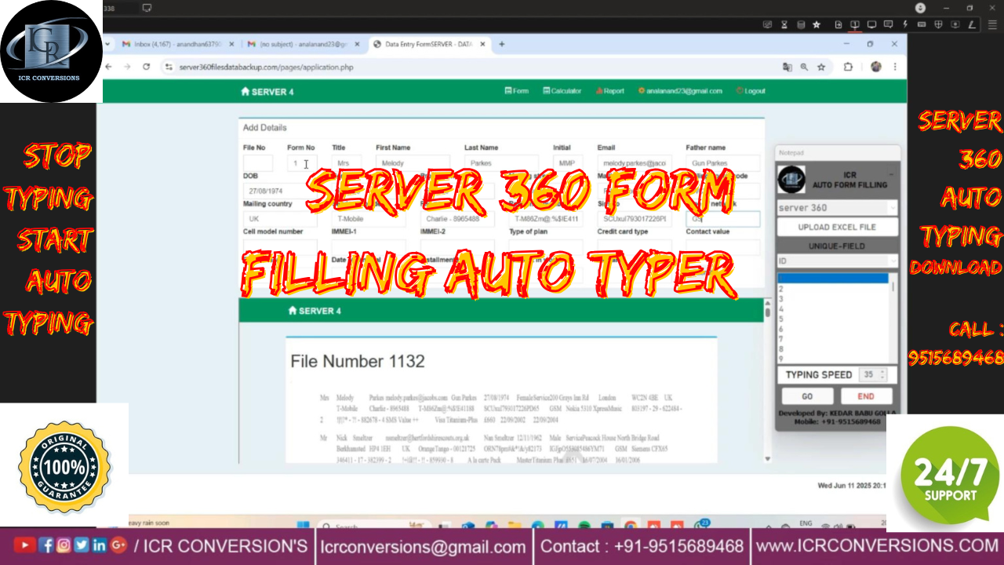Image resolution: width=1004 pixels, height=565 pixels.
Task: Open the Calculator menu item
Action: pyautogui.click(x=562, y=91)
